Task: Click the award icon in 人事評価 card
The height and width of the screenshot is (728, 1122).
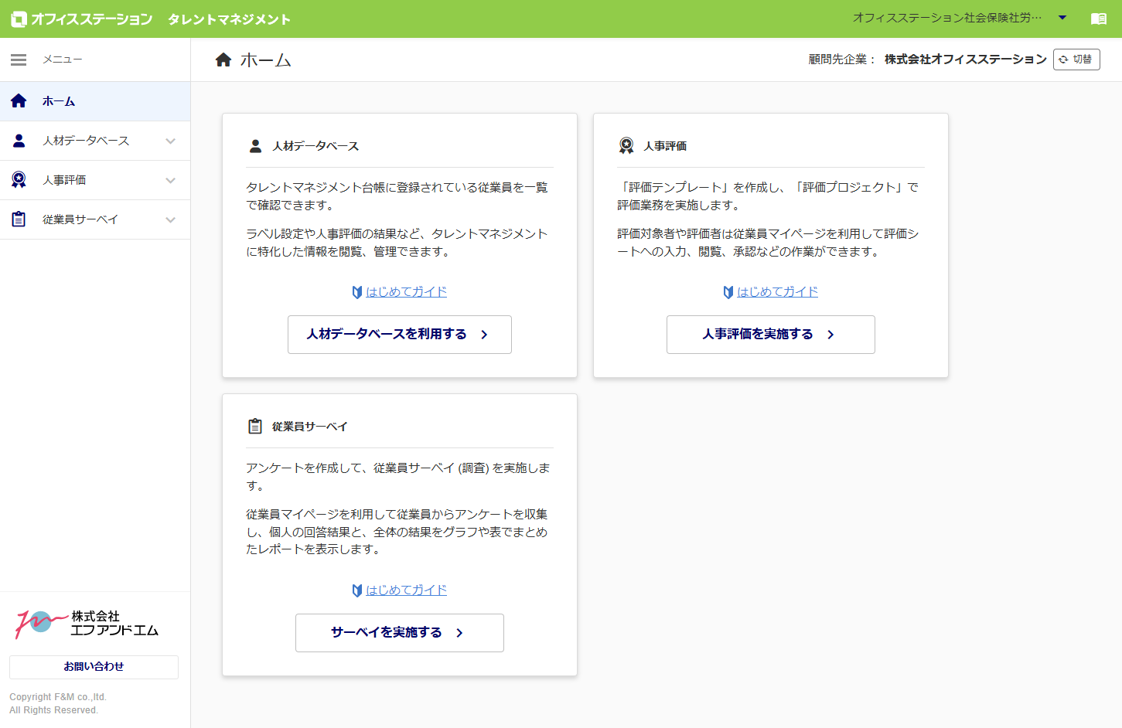Action: coord(626,145)
